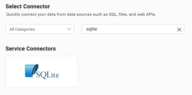This screenshot has width=192, height=95.
Task: Click 'web APIs' in the description text
Action: (x=146, y=14)
